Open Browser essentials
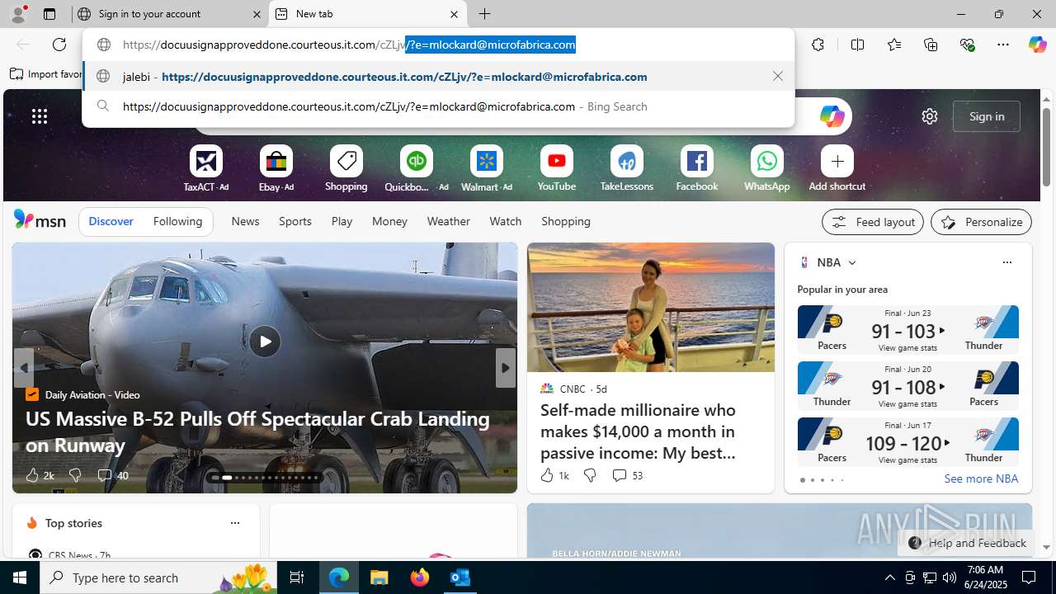Image resolution: width=1056 pixels, height=594 pixels. click(967, 45)
